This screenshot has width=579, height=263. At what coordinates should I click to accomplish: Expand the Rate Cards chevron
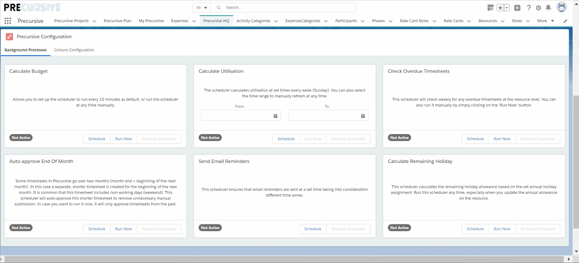[x=469, y=21]
